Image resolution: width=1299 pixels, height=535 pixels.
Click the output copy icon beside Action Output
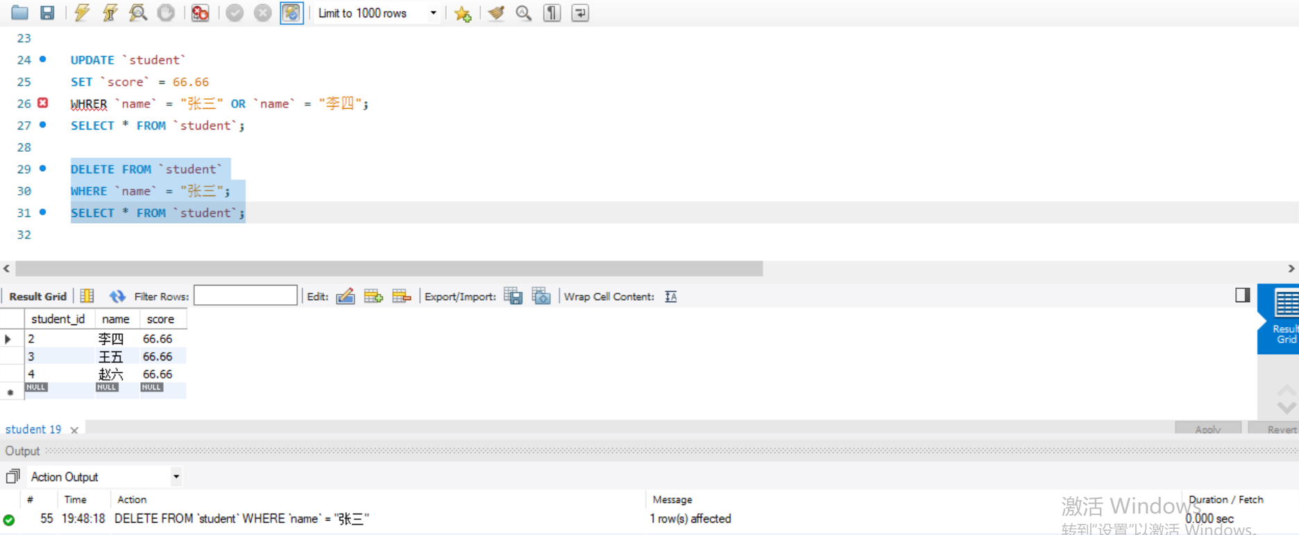tap(12, 476)
